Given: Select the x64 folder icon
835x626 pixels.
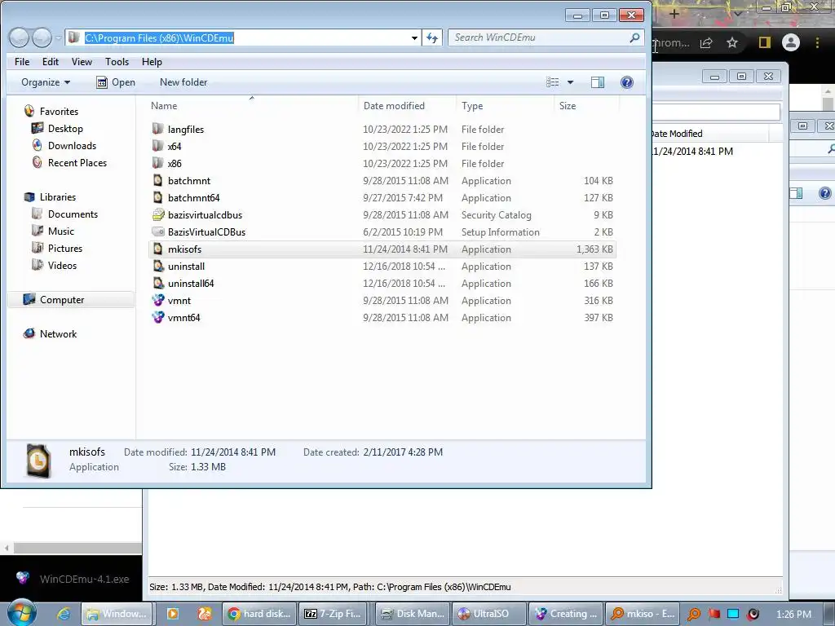Looking at the screenshot, I should (x=157, y=146).
